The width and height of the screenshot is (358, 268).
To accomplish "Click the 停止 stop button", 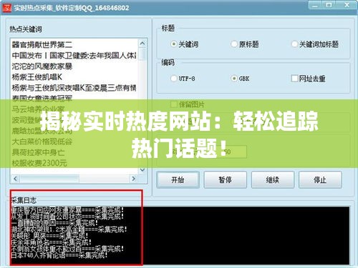I will [x=320, y=180].
